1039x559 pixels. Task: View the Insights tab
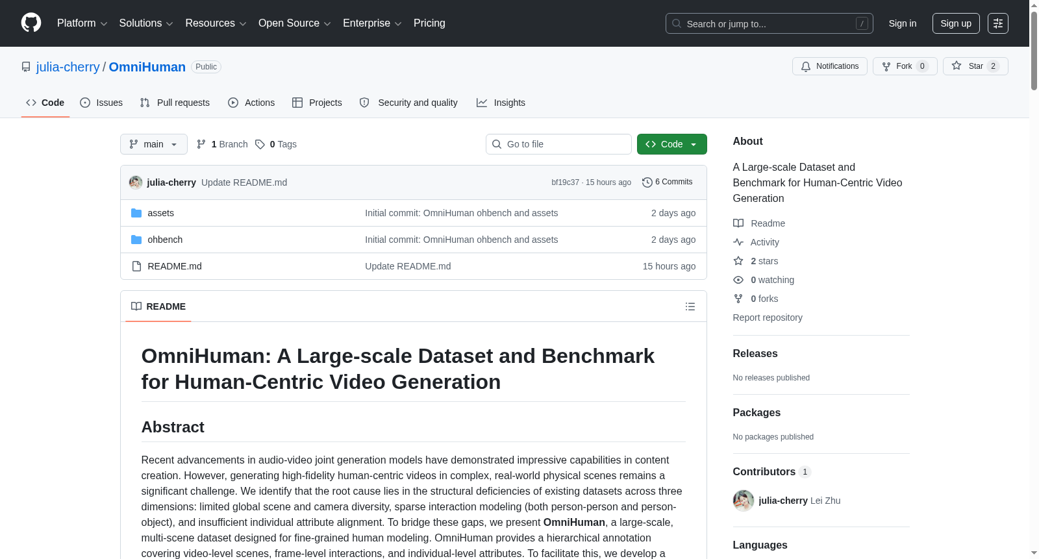[501, 103]
